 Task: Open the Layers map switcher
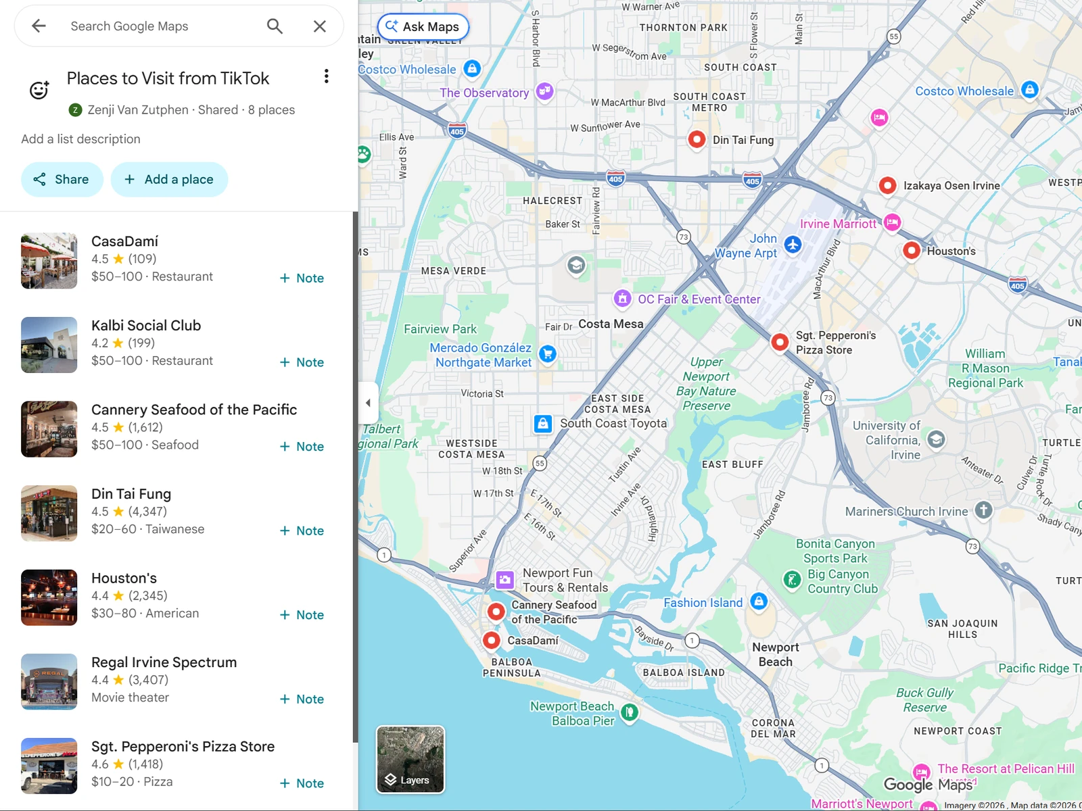coord(410,760)
